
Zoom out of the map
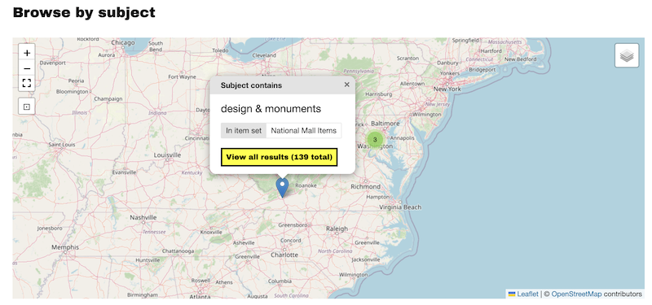(27, 68)
